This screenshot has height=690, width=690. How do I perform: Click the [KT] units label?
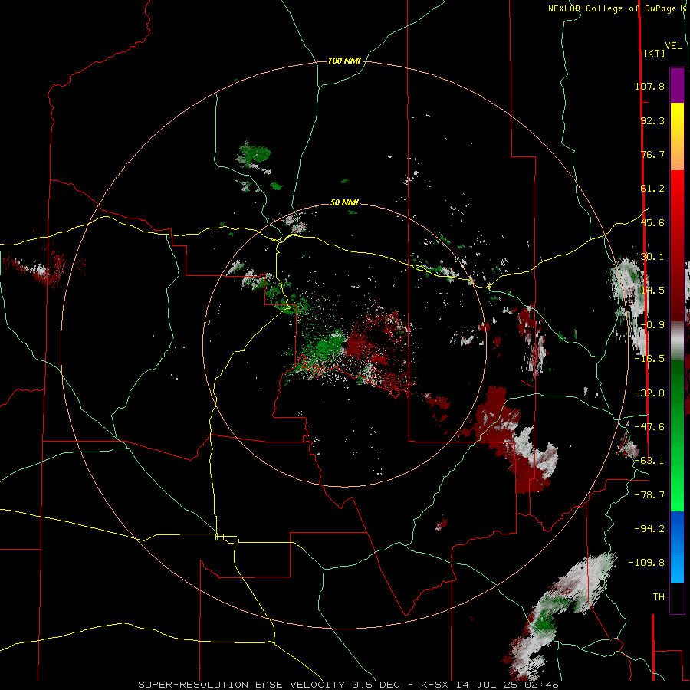pos(654,53)
